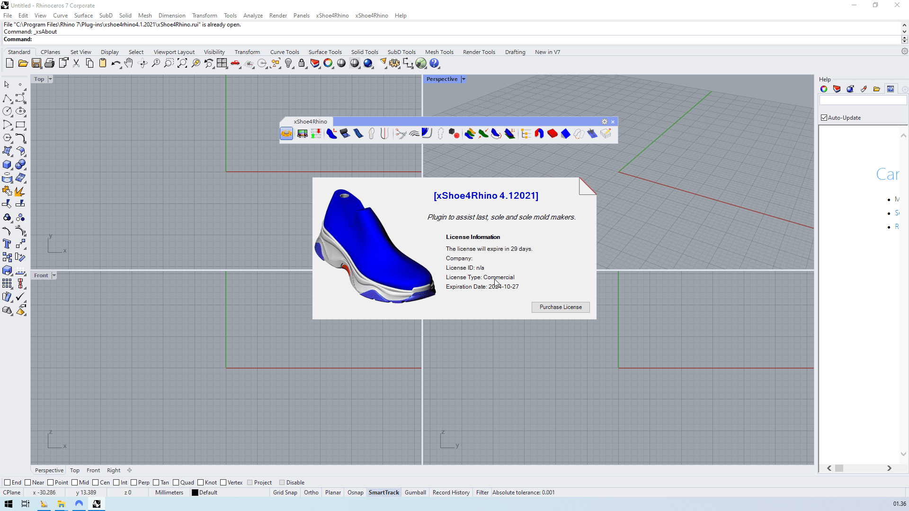The height and width of the screenshot is (511, 909).
Task: Toggle the Mid osnap checkbox
Action: coord(75,483)
